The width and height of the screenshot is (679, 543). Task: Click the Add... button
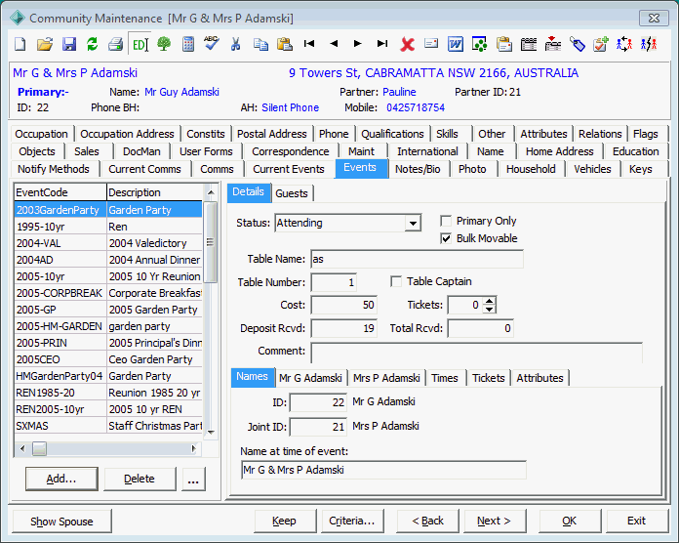61,479
